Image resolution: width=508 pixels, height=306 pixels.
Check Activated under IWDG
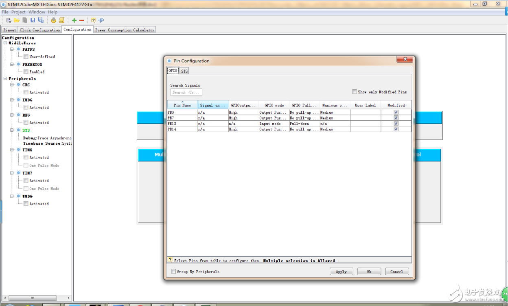(26, 107)
